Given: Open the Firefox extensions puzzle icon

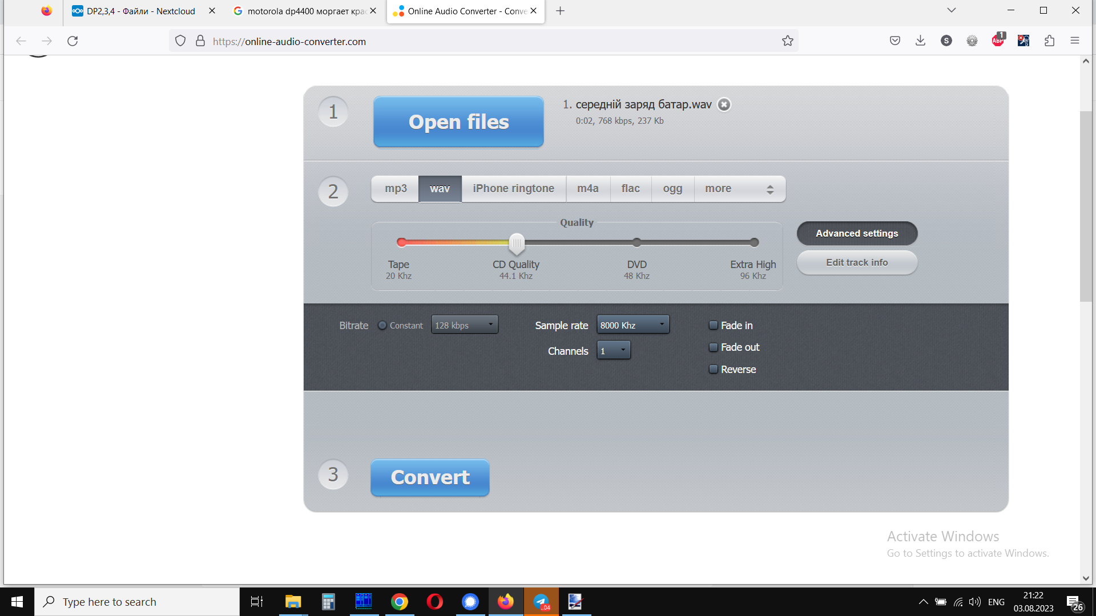Looking at the screenshot, I should [1049, 40].
